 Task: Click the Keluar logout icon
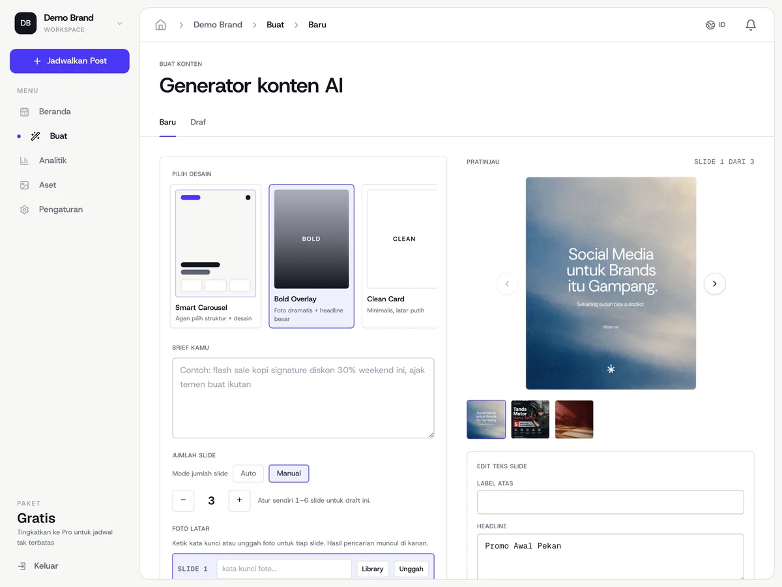coord(22,566)
